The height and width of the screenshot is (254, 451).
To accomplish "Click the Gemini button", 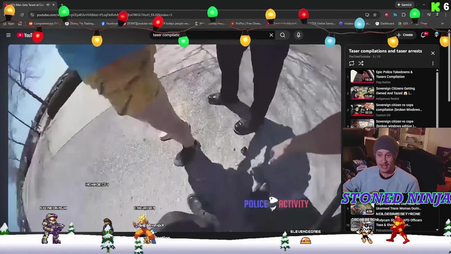I will 404,5.
